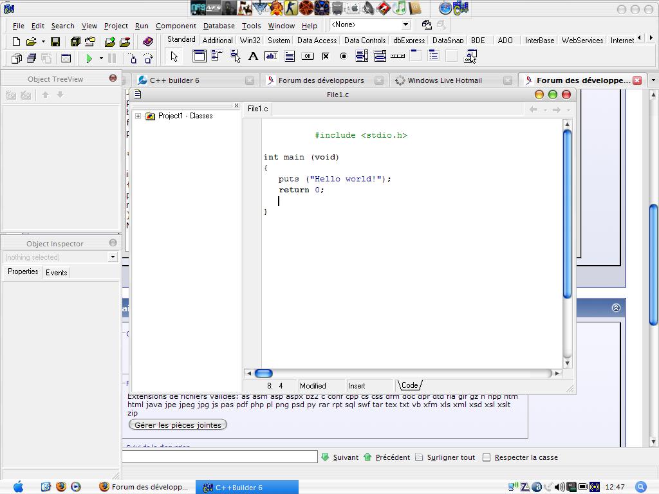The height and width of the screenshot is (494, 659).
Task: Open the browser tab list dropdown arrow
Action: (653, 80)
